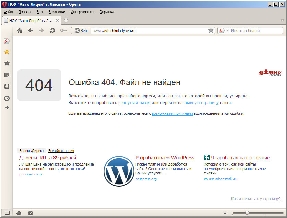The image size is (287, 218).
Task: Open the Веб site info badge
Action: coord(81,31)
